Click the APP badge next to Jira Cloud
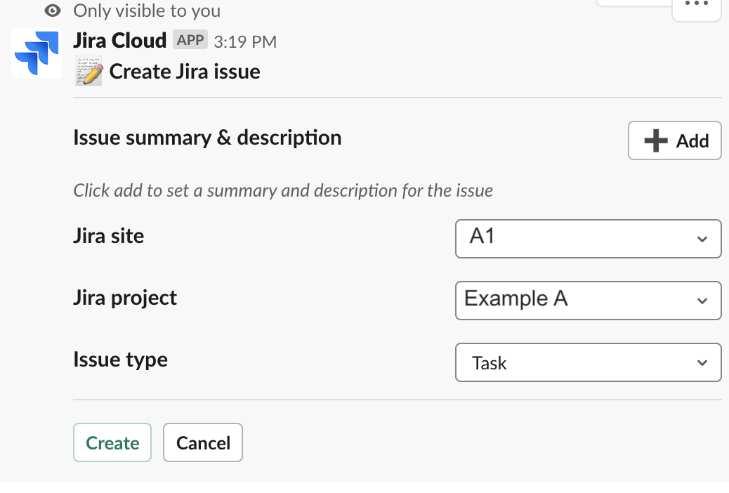Screen dimensions: 729x493 pyautogui.click(x=190, y=40)
